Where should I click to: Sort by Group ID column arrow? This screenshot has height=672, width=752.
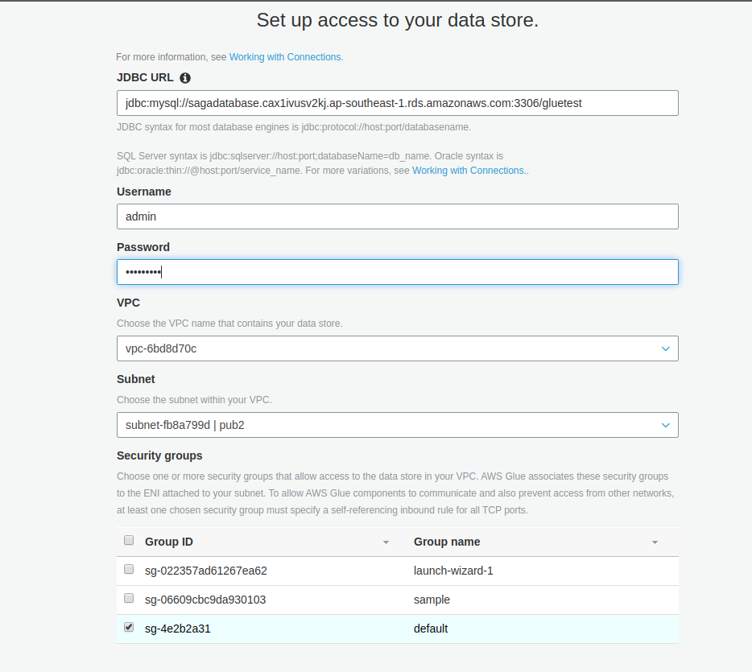[x=386, y=542]
